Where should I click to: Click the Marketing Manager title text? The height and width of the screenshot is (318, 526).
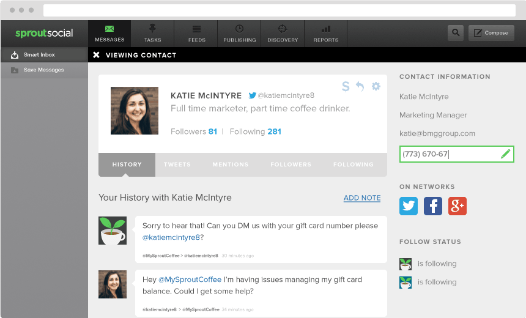pos(433,115)
